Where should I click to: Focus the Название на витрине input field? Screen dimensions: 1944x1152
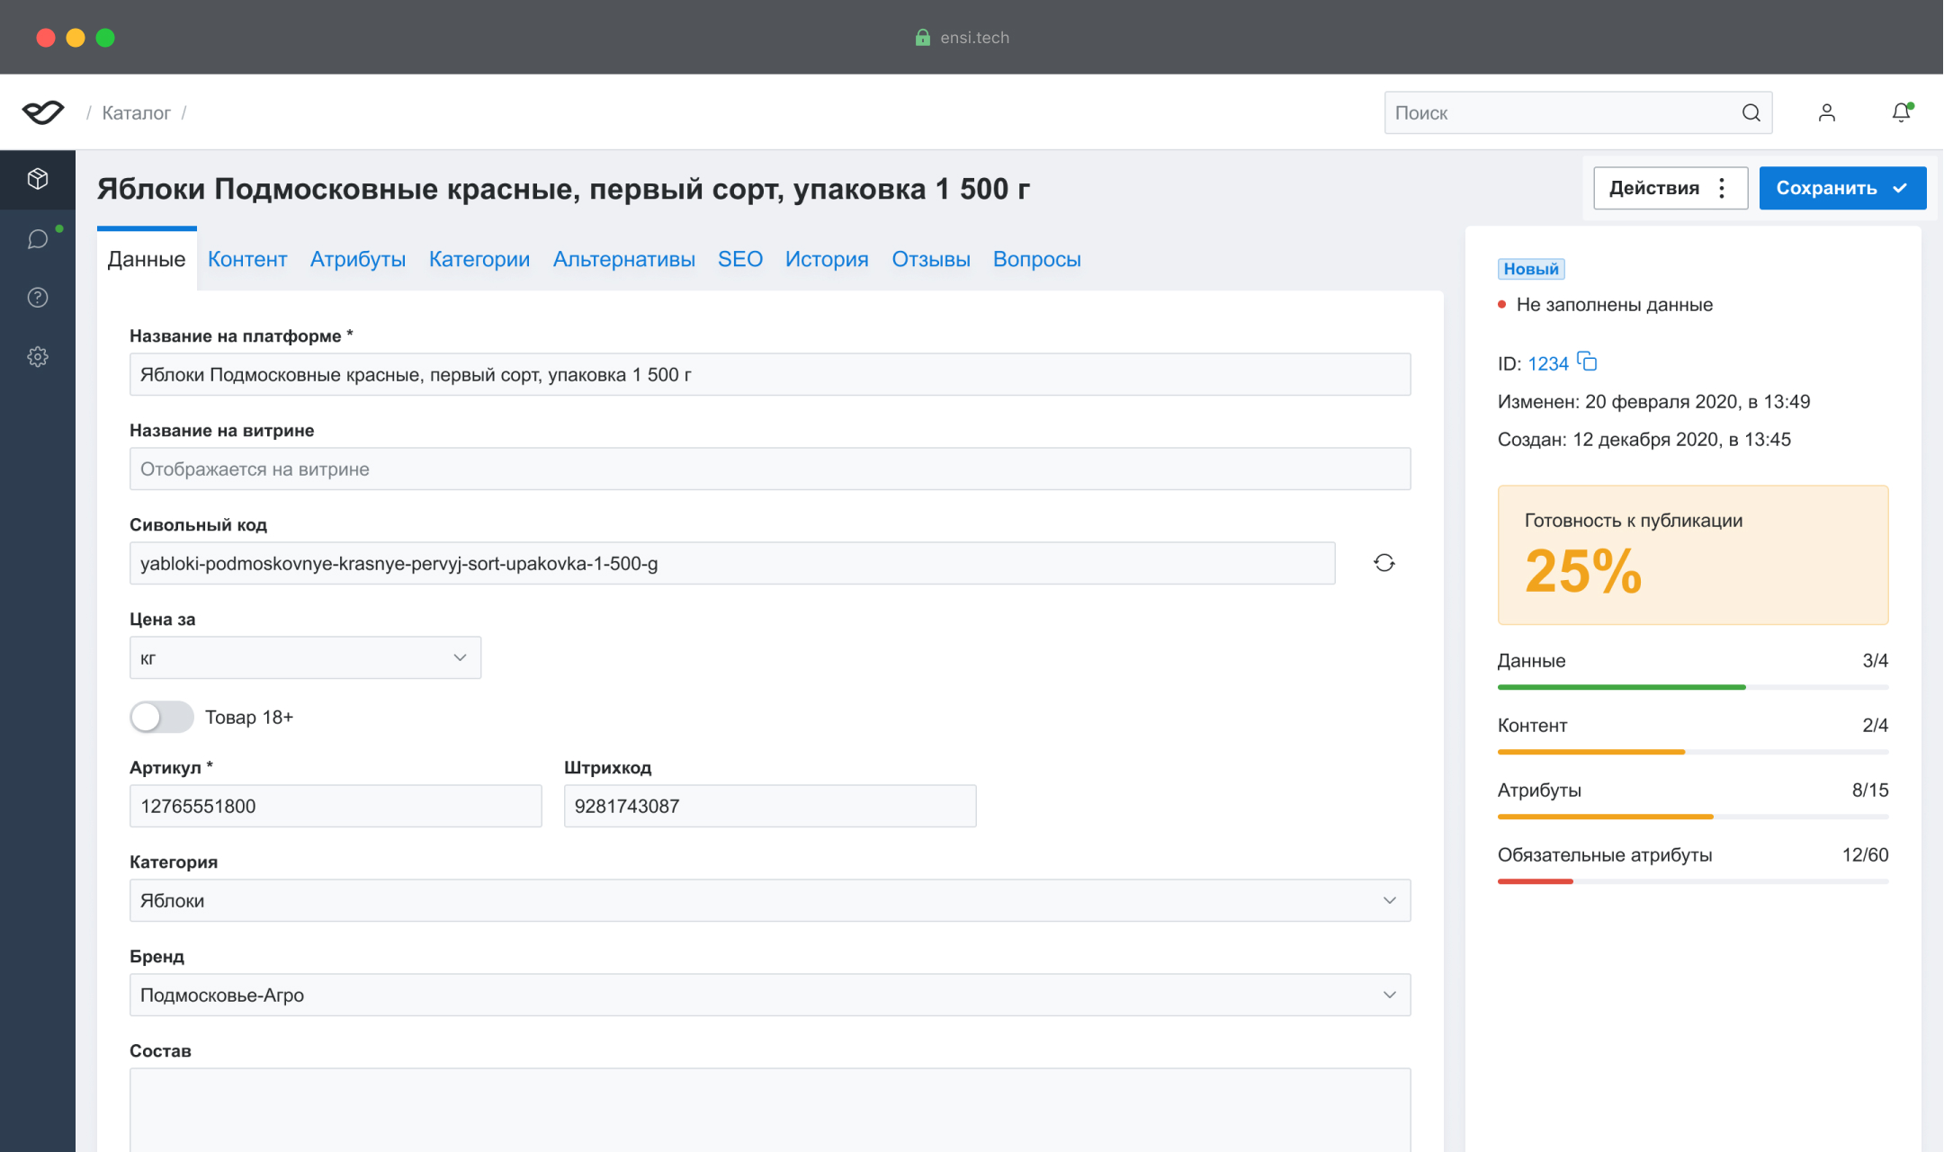coord(769,469)
